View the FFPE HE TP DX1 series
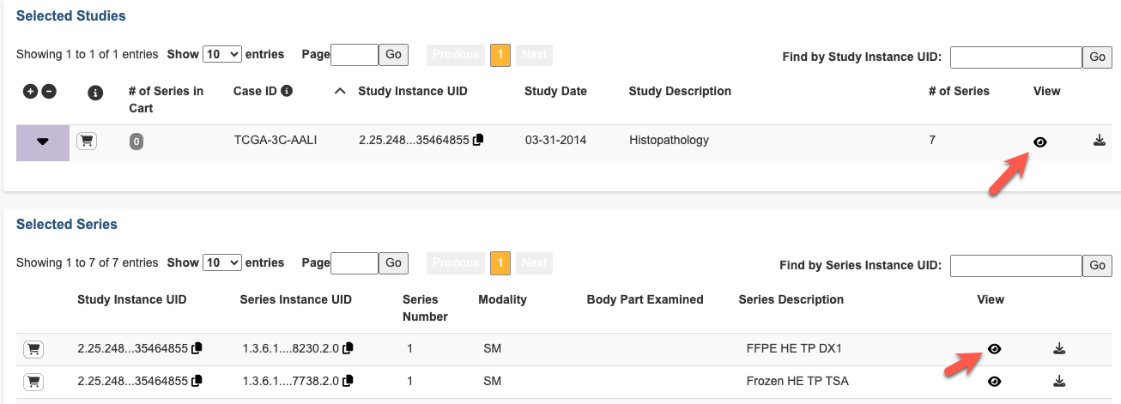This screenshot has width=1121, height=404. (x=994, y=349)
